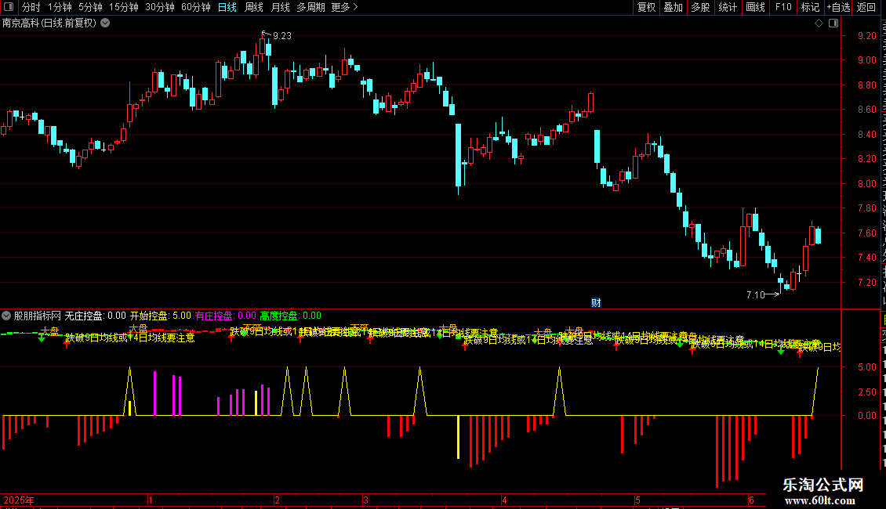Select the 30分钟 period
Viewport: 886px width, 509px height.
coord(160,7)
